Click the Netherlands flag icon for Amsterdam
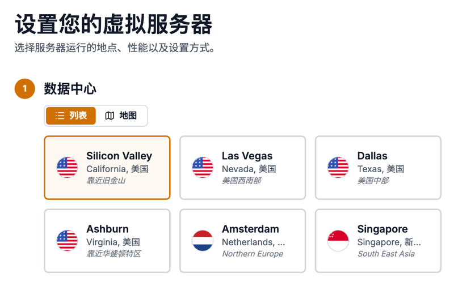 203,241
